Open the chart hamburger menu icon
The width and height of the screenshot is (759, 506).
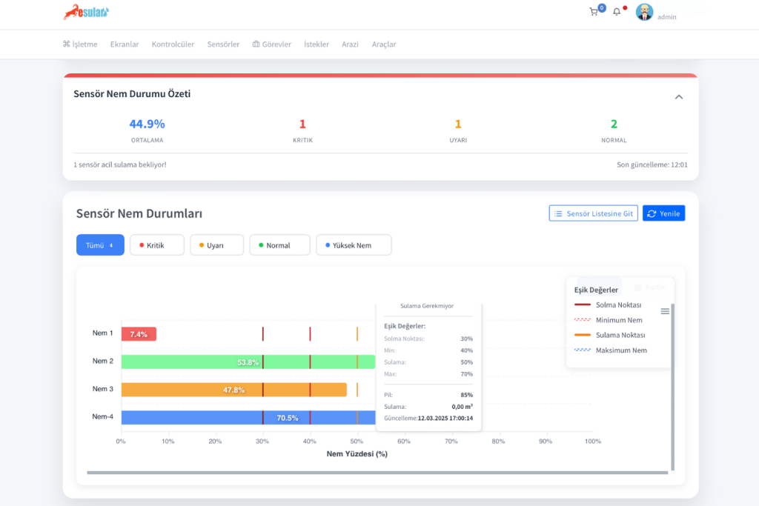[x=665, y=311]
